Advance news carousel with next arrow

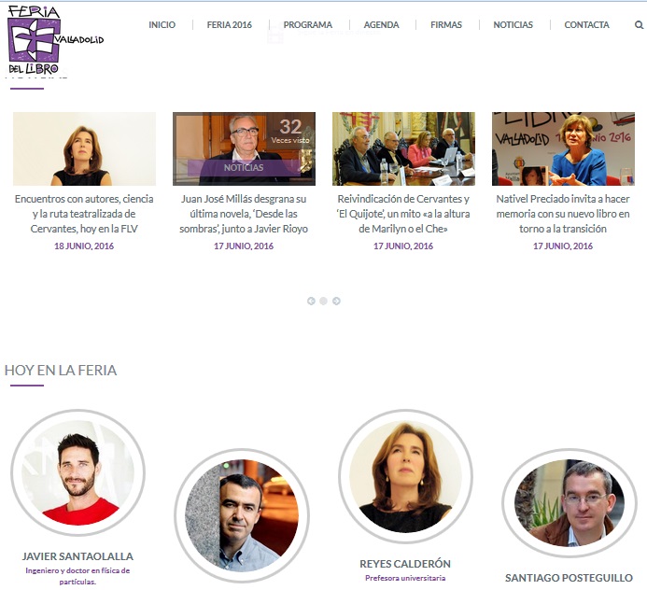coord(336,302)
